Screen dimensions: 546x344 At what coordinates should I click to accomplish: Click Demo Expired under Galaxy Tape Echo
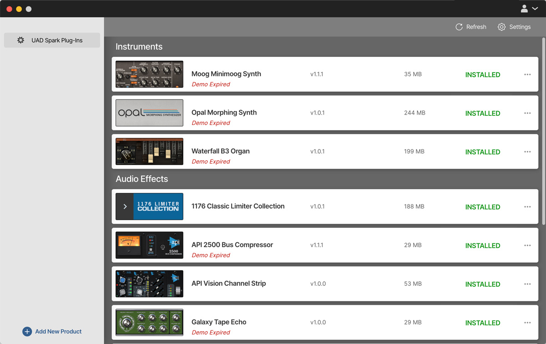click(x=211, y=332)
